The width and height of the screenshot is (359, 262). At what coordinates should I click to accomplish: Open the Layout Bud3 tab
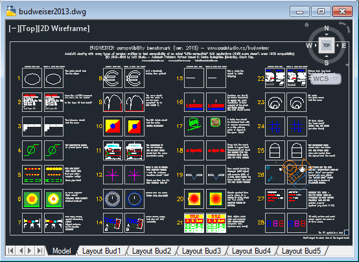[x=202, y=251]
